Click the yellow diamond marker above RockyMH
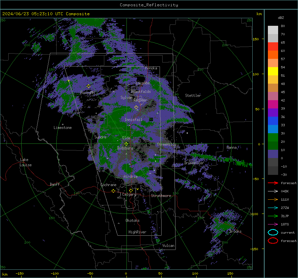 [x=88, y=86]
